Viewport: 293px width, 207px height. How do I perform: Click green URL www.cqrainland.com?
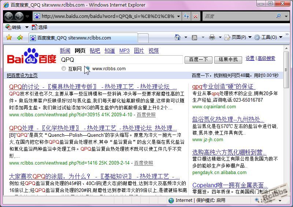[x=214, y=106]
